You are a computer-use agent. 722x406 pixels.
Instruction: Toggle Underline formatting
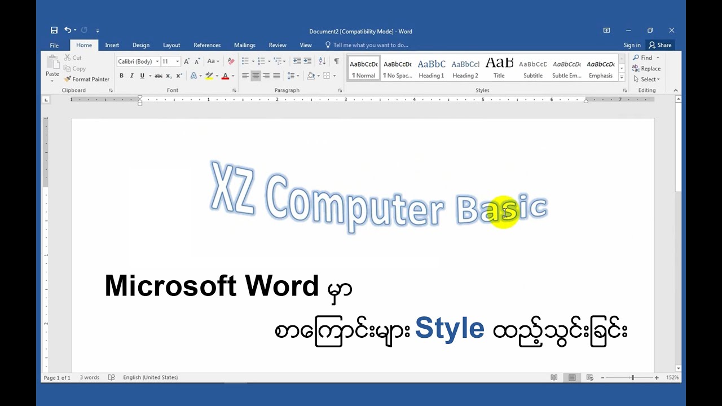pyautogui.click(x=142, y=76)
